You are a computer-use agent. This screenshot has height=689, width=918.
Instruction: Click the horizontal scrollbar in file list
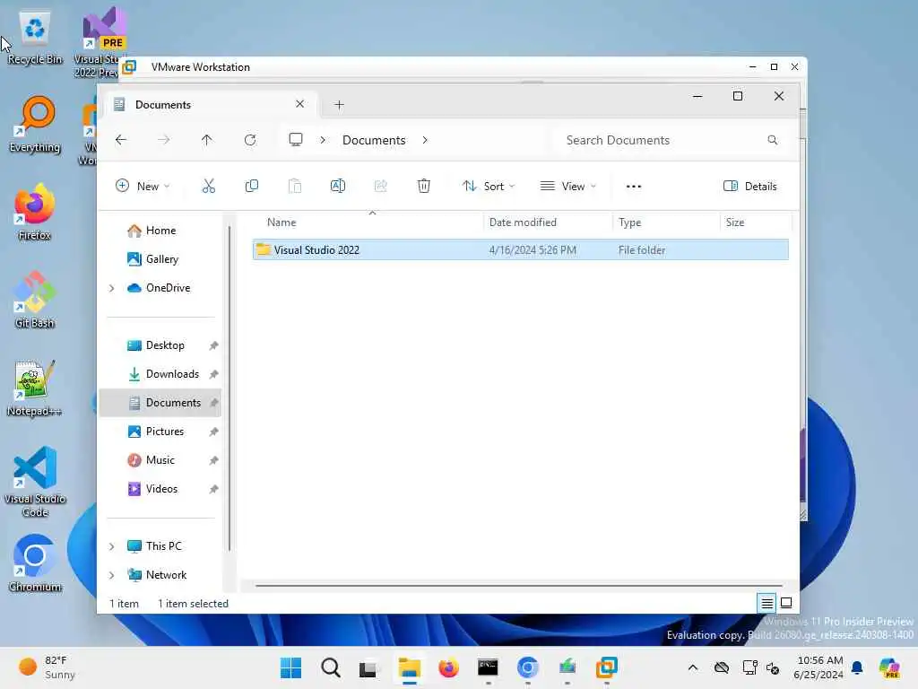519,585
